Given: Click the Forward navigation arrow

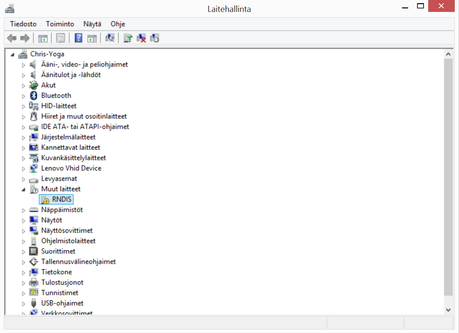Looking at the screenshot, I should coord(24,38).
